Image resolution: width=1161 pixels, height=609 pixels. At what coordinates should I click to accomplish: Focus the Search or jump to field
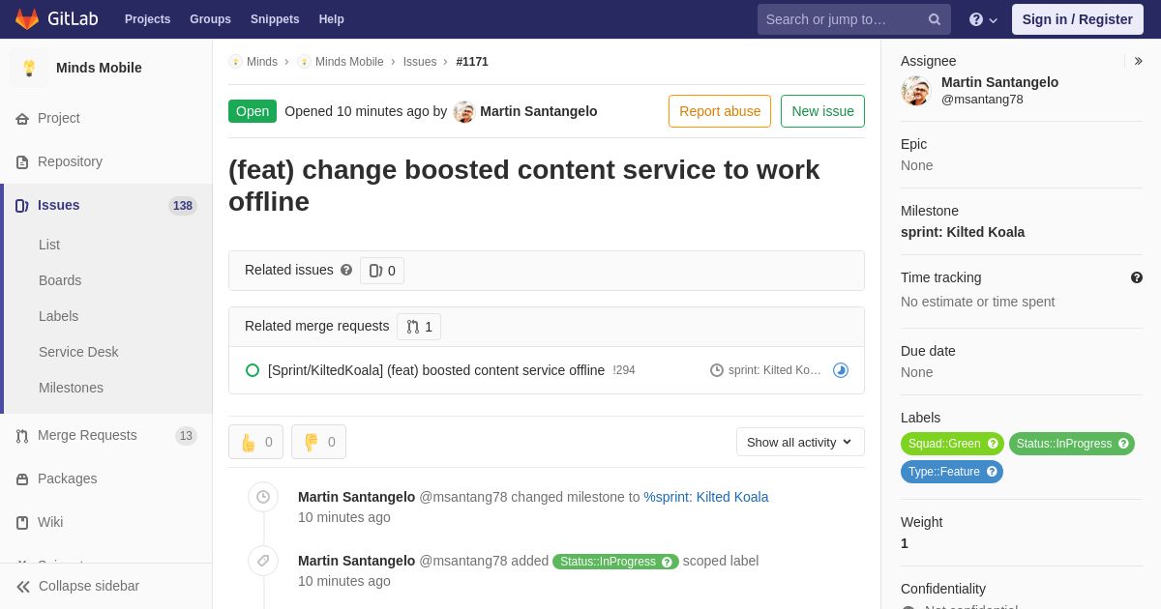coord(854,19)
